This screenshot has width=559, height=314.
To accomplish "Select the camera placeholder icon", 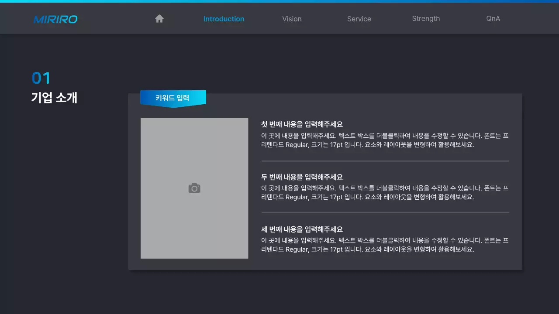I will pyautogui.click(x=194, y=188).
